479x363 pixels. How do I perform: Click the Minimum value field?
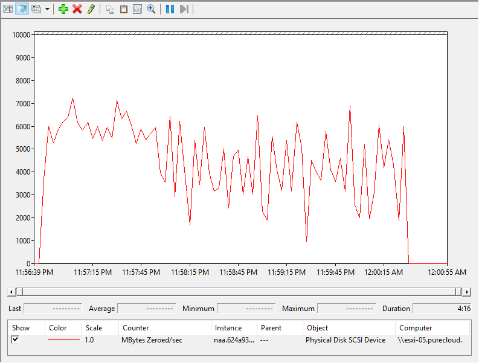pos(246,308)
